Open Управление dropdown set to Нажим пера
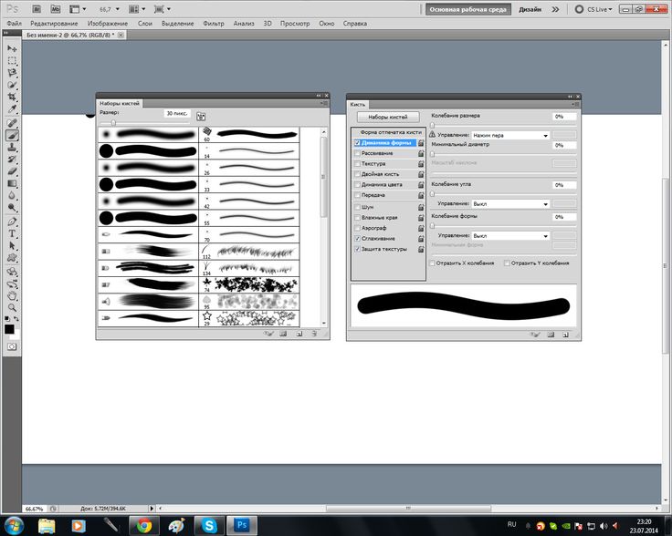The height and width of the screenshot is (536, 672). tap(510, 135)
